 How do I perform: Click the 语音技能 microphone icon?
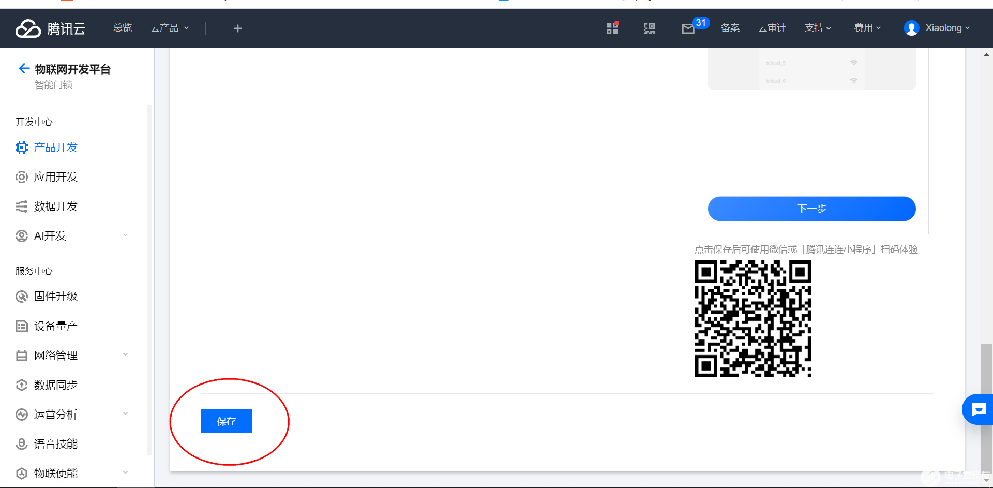coord(21,444)
